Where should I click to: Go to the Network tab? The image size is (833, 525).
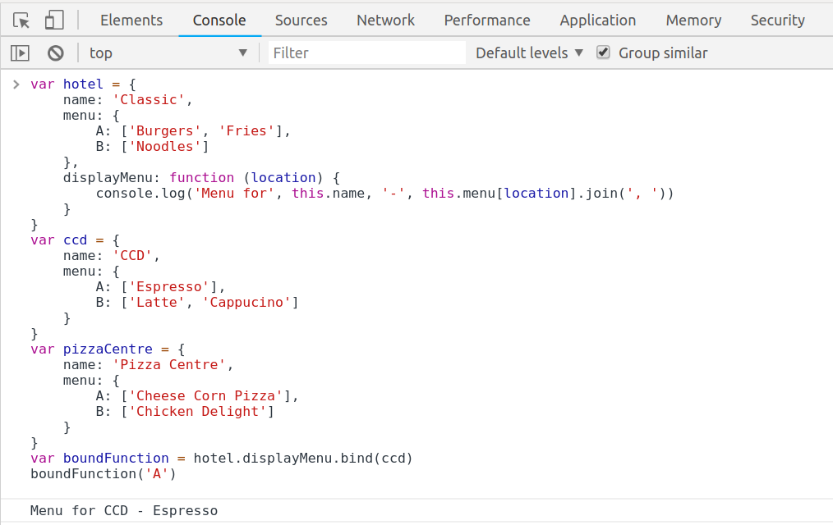pos(385,21)
